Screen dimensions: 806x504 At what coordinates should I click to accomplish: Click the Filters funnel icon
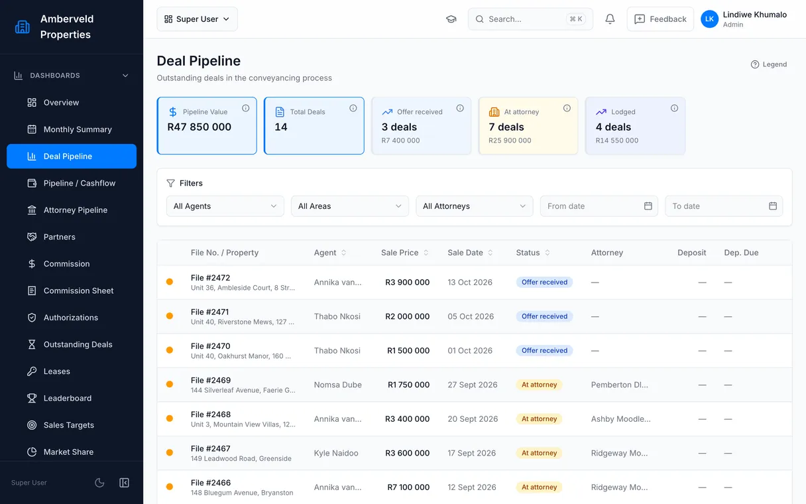point(171,183)
